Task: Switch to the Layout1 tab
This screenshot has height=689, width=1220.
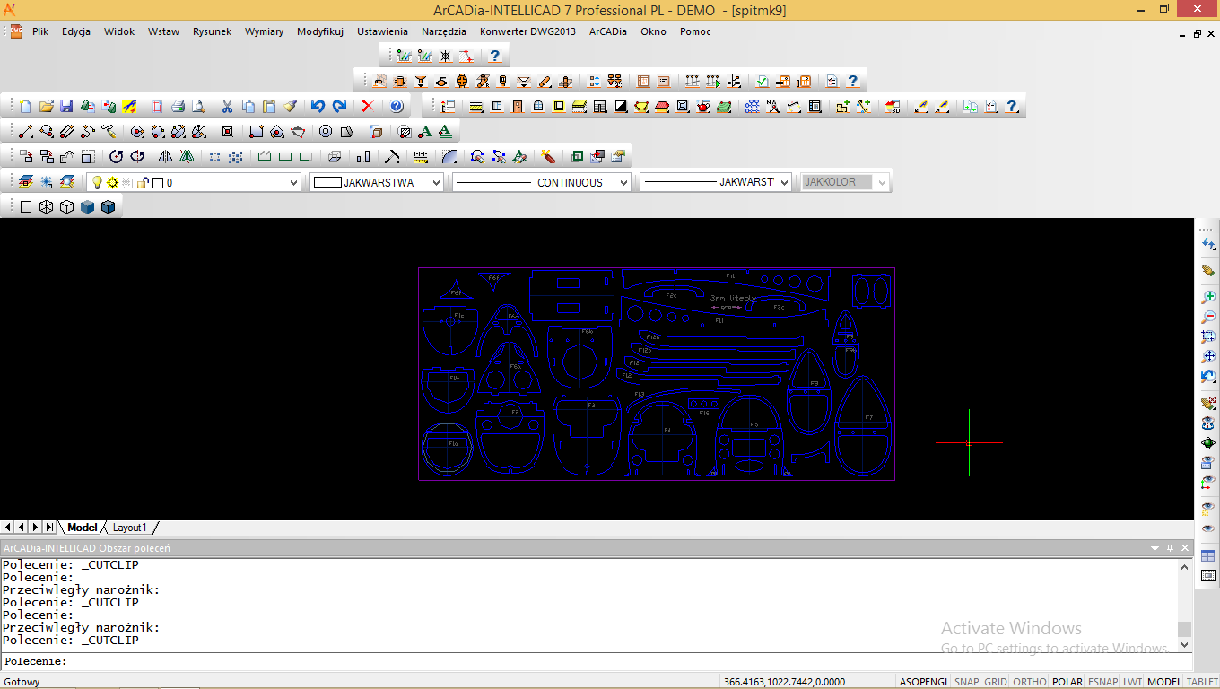Action: (129, 528)
